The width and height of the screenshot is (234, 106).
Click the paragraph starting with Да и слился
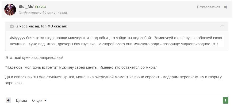pos(113,80)
